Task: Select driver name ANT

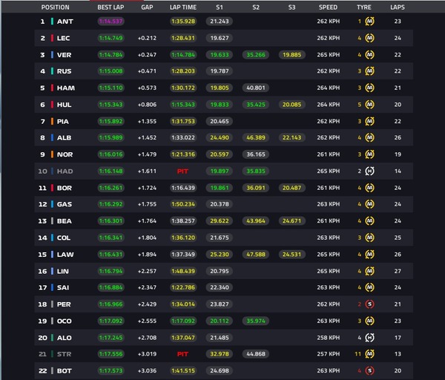Action: point(65,22)
